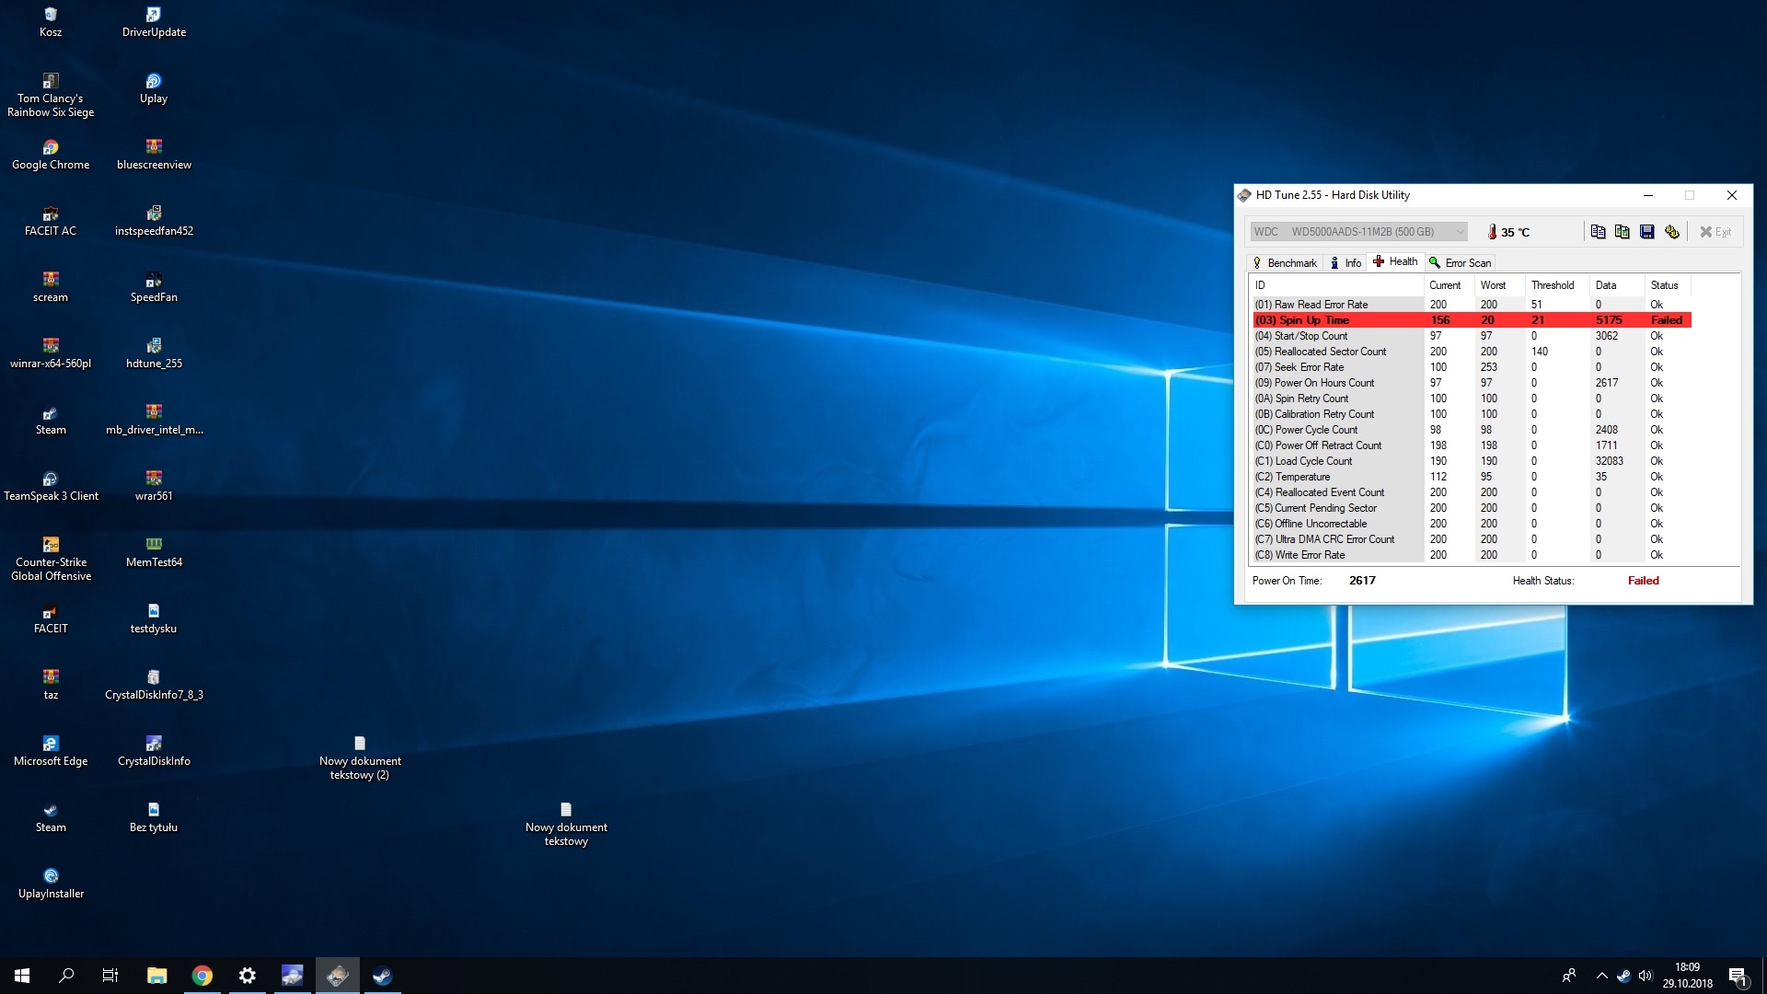The height and width of the screenshot is (994, 1767).
Task: Select Nowy dokument tekstowy (2) file
Action: tap(360, 758)
